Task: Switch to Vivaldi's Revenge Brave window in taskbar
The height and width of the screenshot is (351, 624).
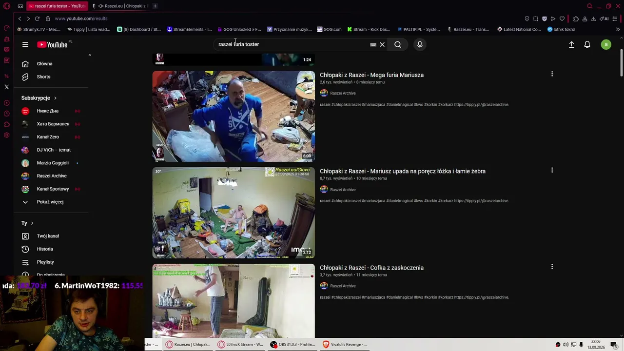Action: [345, 345]
